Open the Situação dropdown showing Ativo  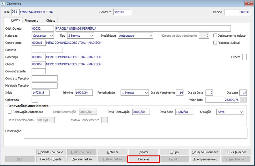pos(230,112)
